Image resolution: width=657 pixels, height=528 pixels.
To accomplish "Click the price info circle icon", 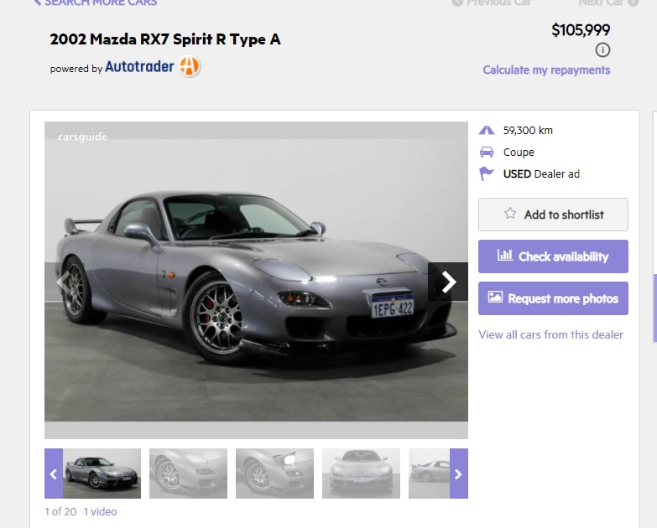I will click(x=602, y=50).
